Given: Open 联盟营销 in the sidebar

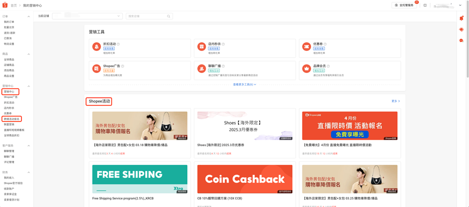Looking at the screenshot, I should coord(9,124).
